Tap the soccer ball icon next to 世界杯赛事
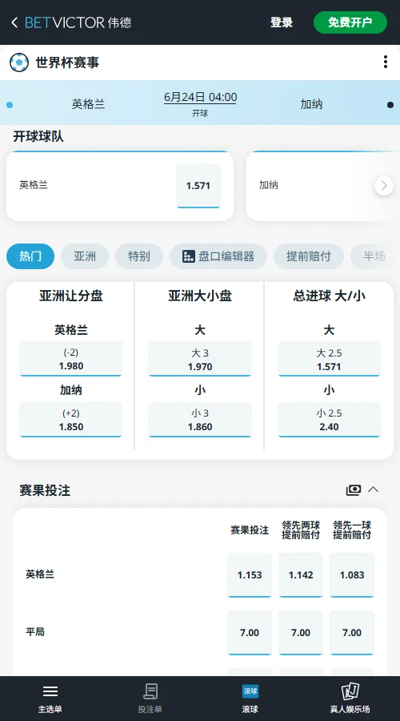The width and height of the screenshot is (400, 721). (x=19, y=62)
